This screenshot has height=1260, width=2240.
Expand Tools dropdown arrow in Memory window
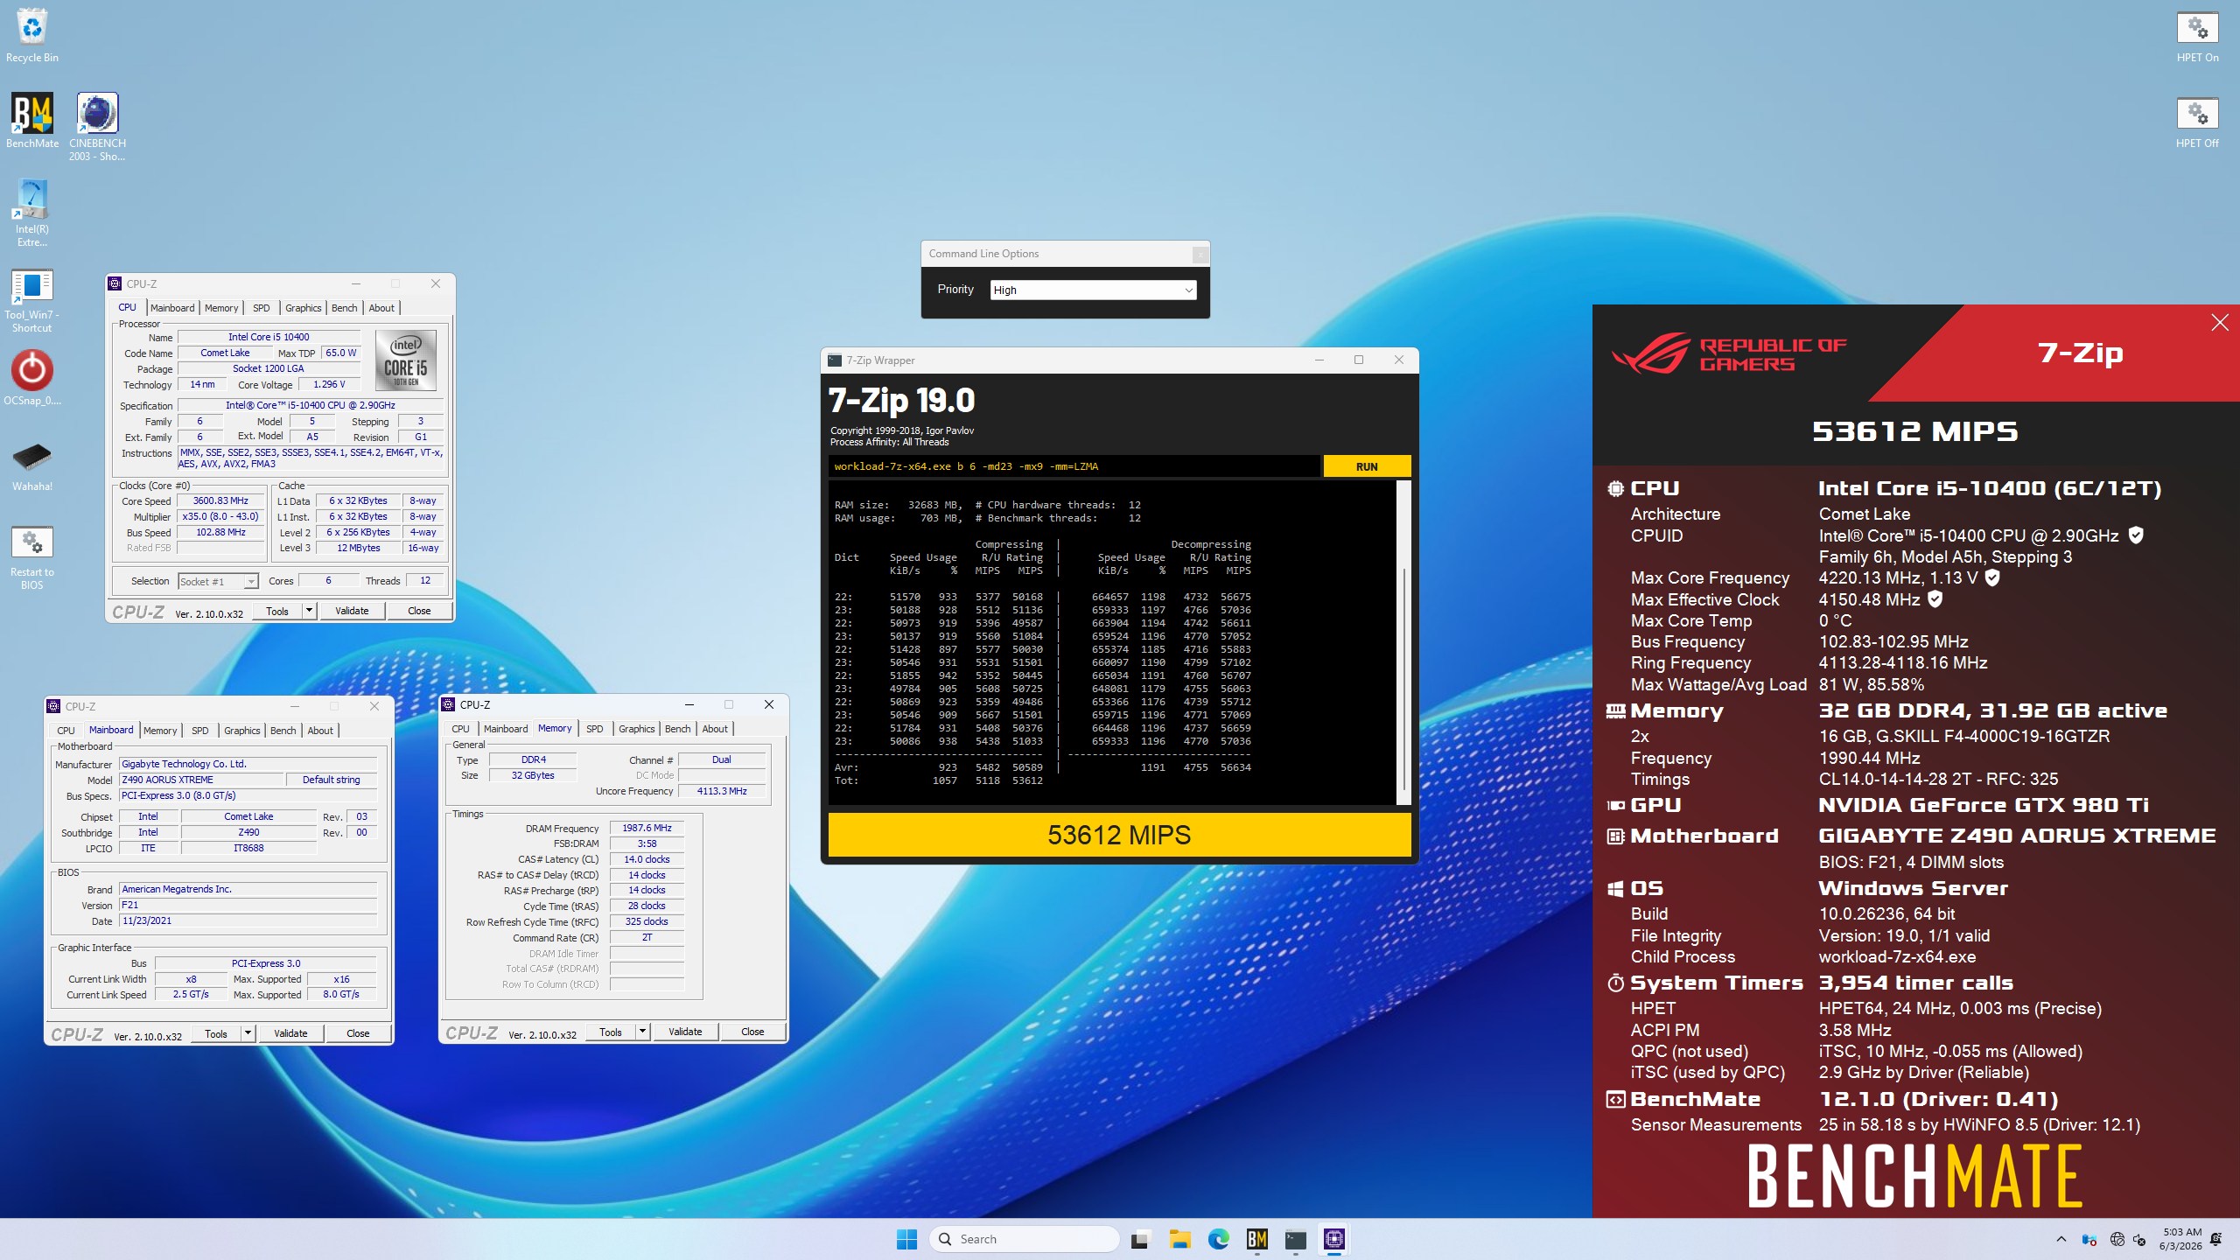click(x=642, y=1032)
